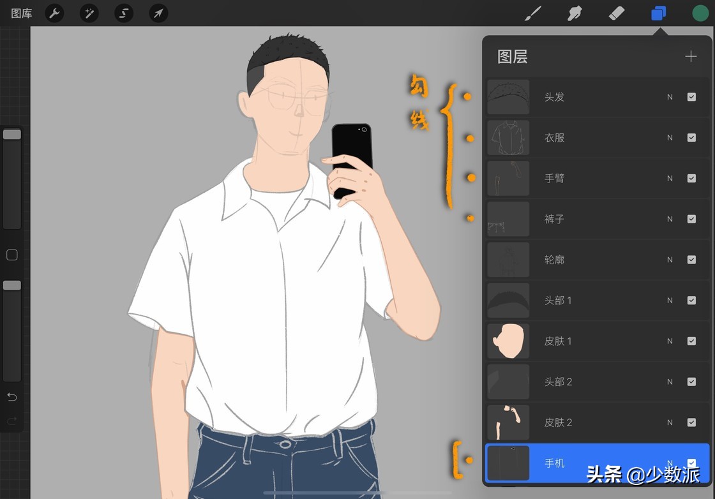Open the Selection tool
This screenshot has height=499, width=715.
point(123,13)
